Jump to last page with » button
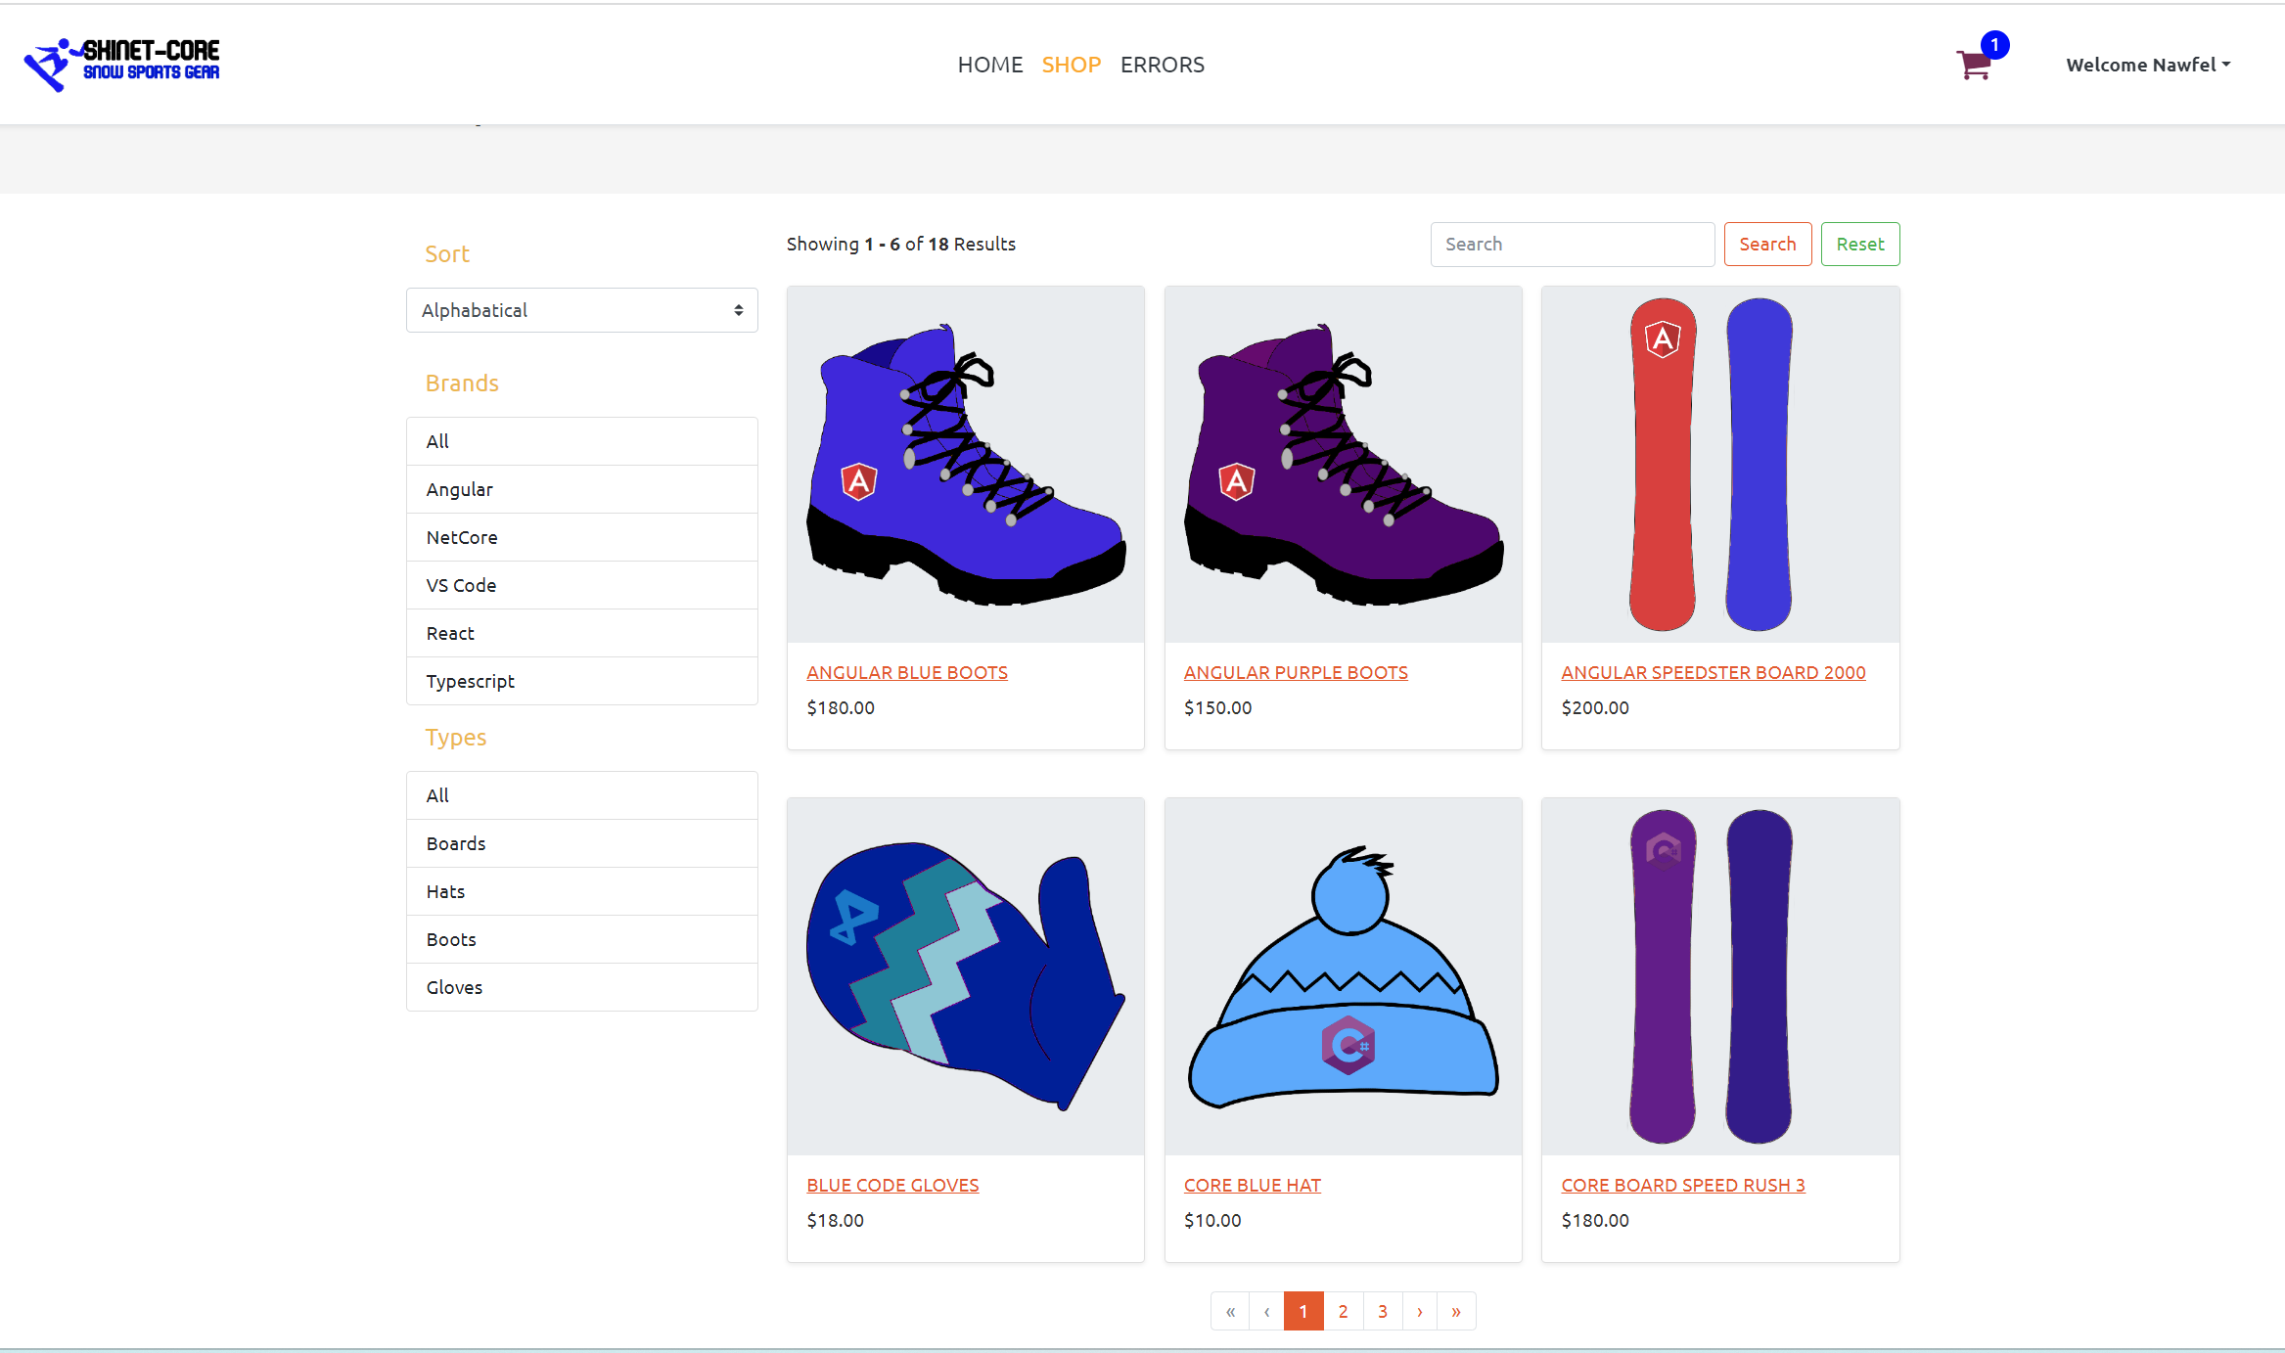The image size is (2285, 1353). tap(1456, 1311)
